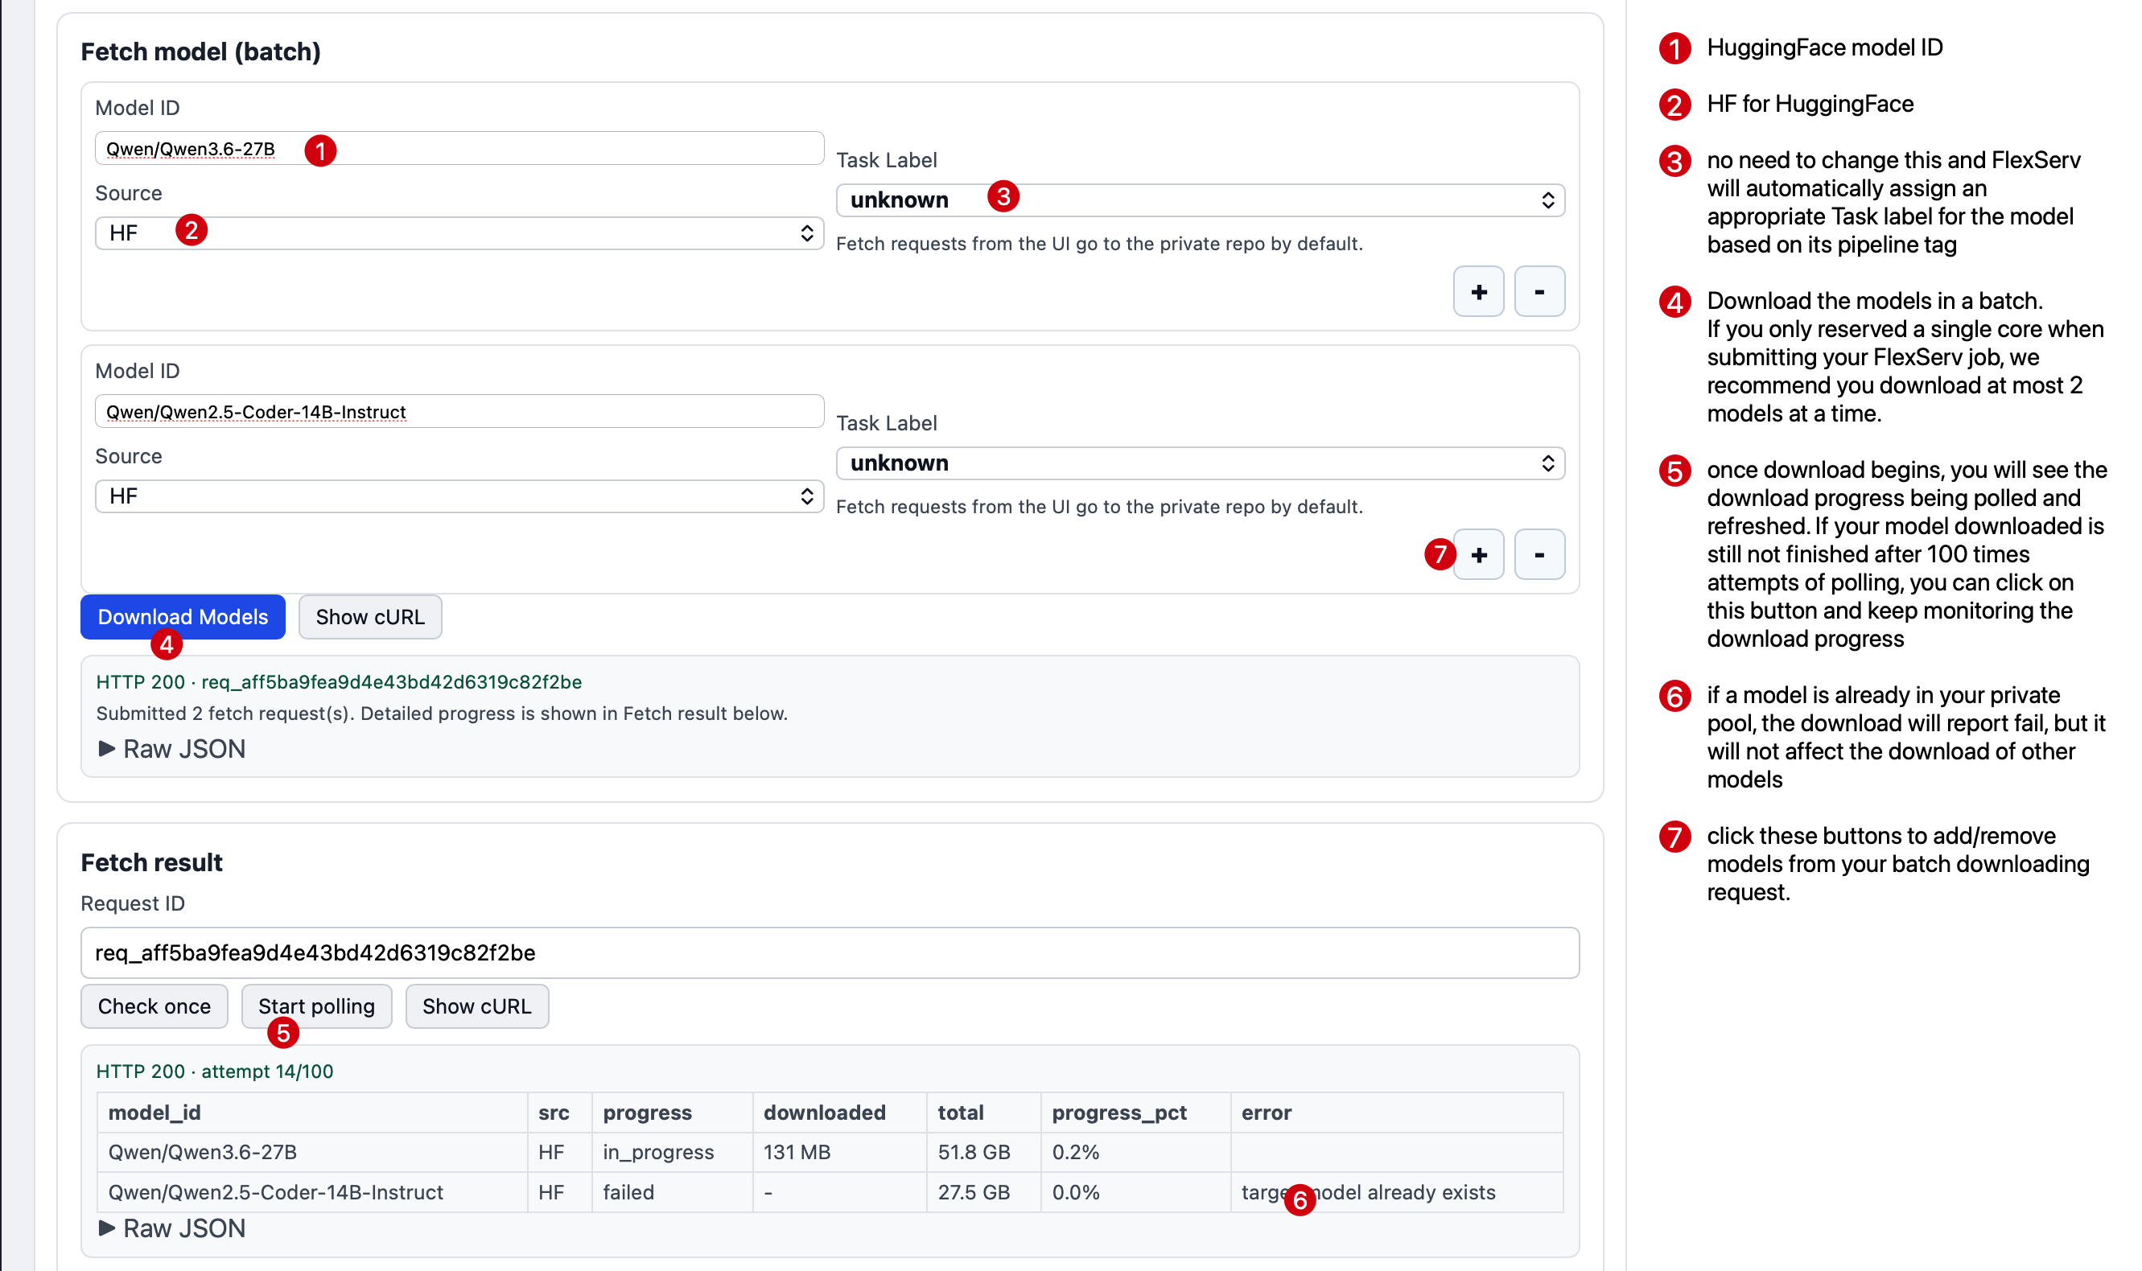
Task: Open the Source dropdown for Qwen2.5-Coder-14B-Instruct
Action: (459, 496)
